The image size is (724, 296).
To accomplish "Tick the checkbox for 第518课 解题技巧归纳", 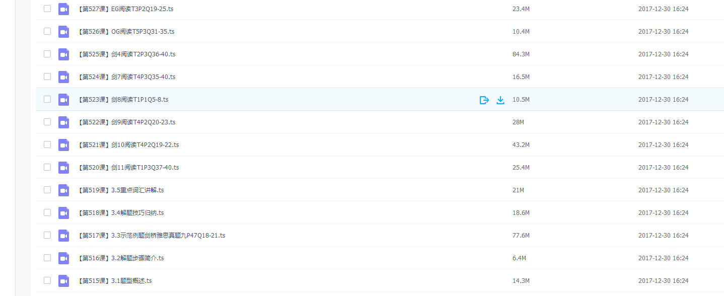I will coord(47,212).
